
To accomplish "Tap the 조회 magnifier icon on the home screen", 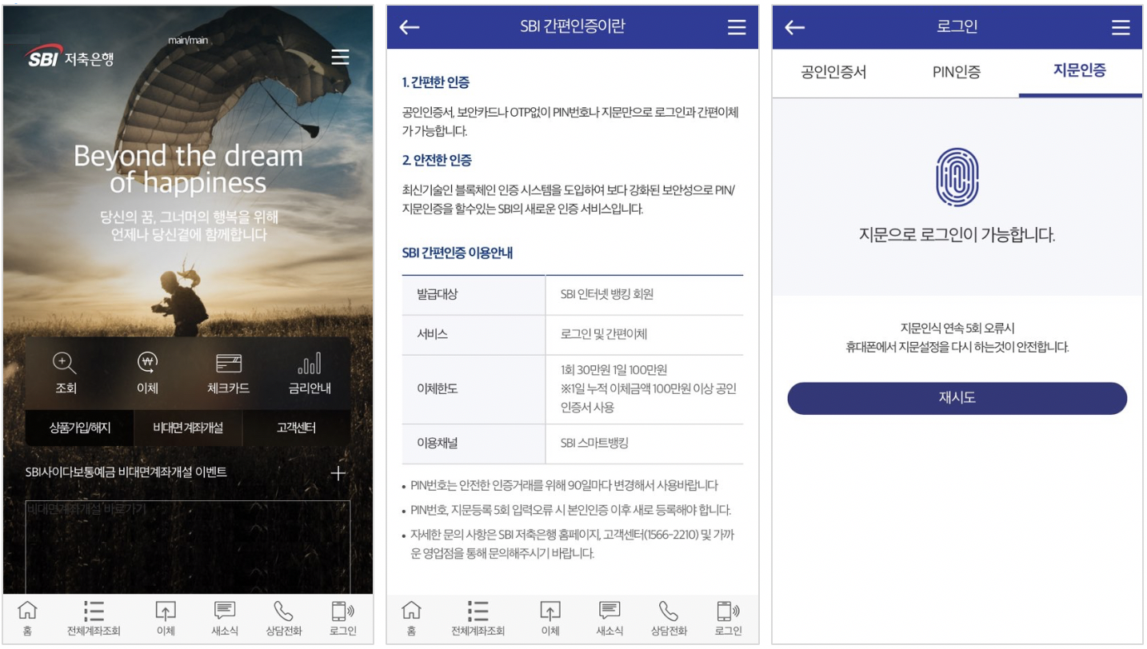I will pos(66,364).
